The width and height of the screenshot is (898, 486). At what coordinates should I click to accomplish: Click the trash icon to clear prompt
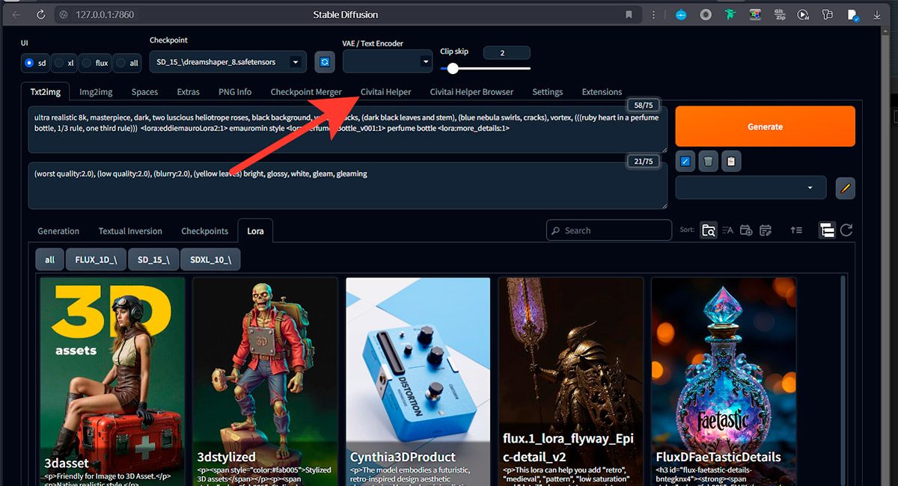click(x=709, y=161)
